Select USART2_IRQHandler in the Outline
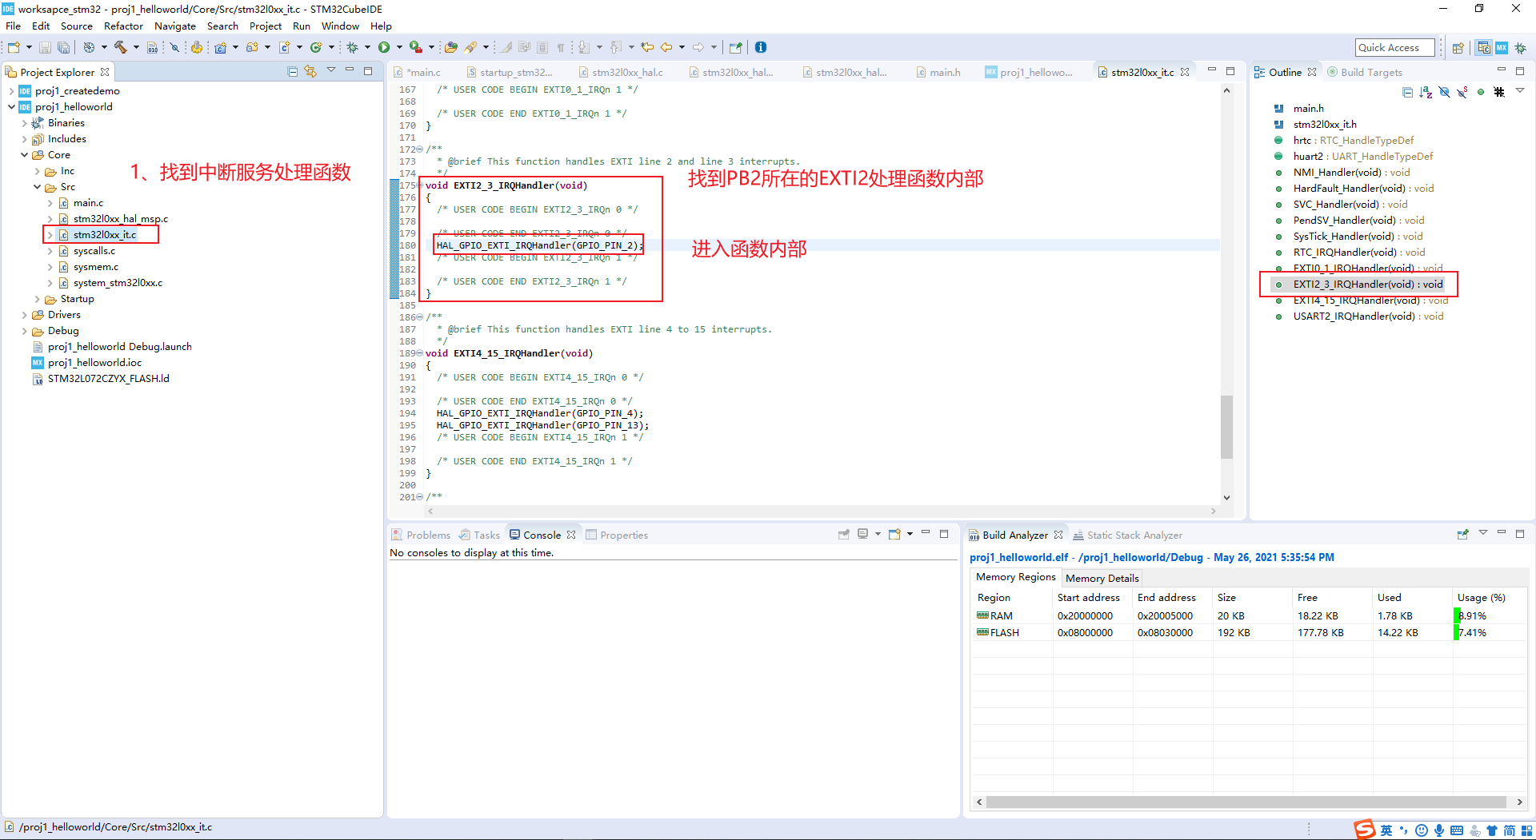Viewport: 1536px width, 840px height. [x=1367, y=316]
